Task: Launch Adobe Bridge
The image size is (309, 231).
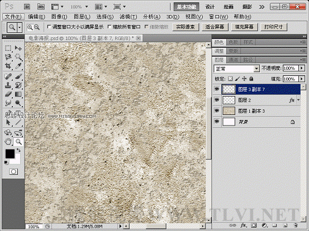Action: (x=27, y=7)
